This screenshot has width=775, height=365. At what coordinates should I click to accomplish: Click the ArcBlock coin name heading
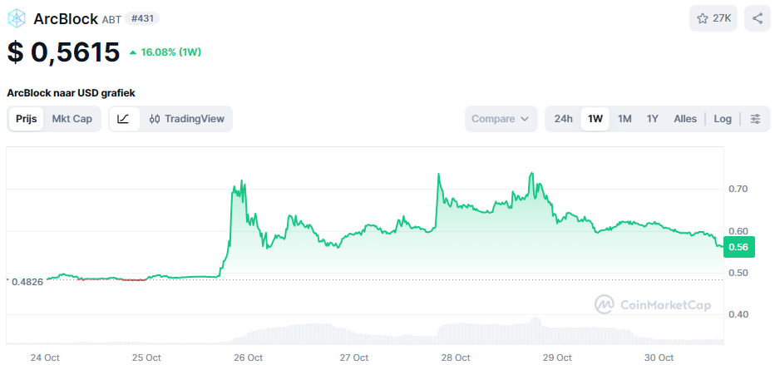click(66, 19)
